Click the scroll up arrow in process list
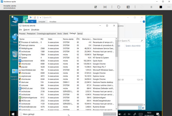172x116 pixels. (x=116, y=39)
